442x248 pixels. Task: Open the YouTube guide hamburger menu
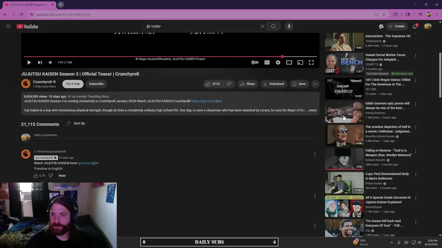tap(8, 27)
